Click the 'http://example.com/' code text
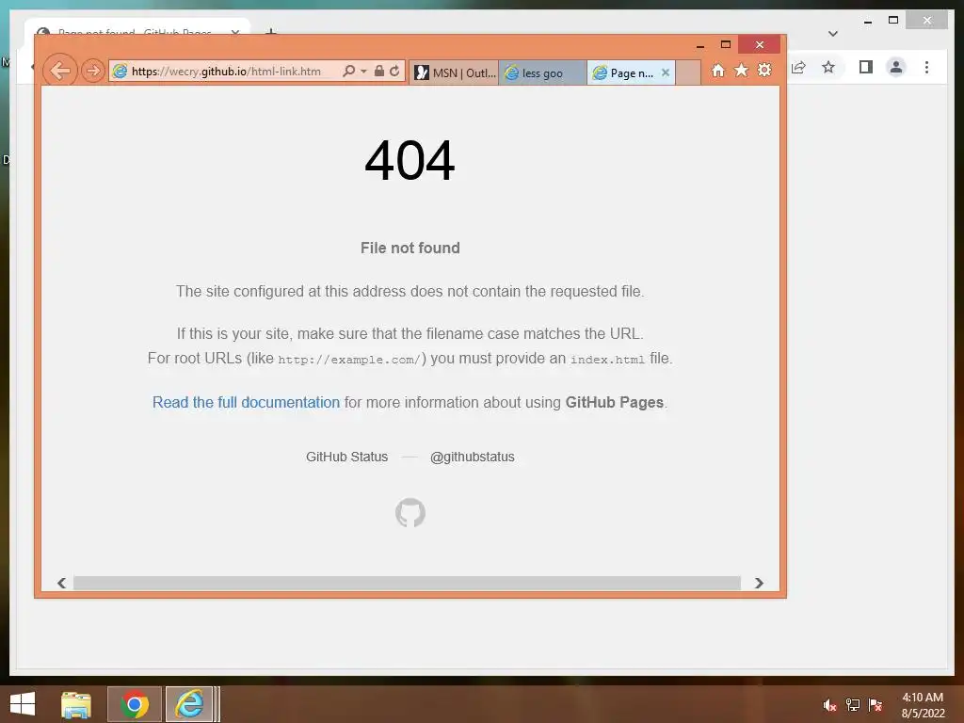The image size is (964, 723). (349, 360)
